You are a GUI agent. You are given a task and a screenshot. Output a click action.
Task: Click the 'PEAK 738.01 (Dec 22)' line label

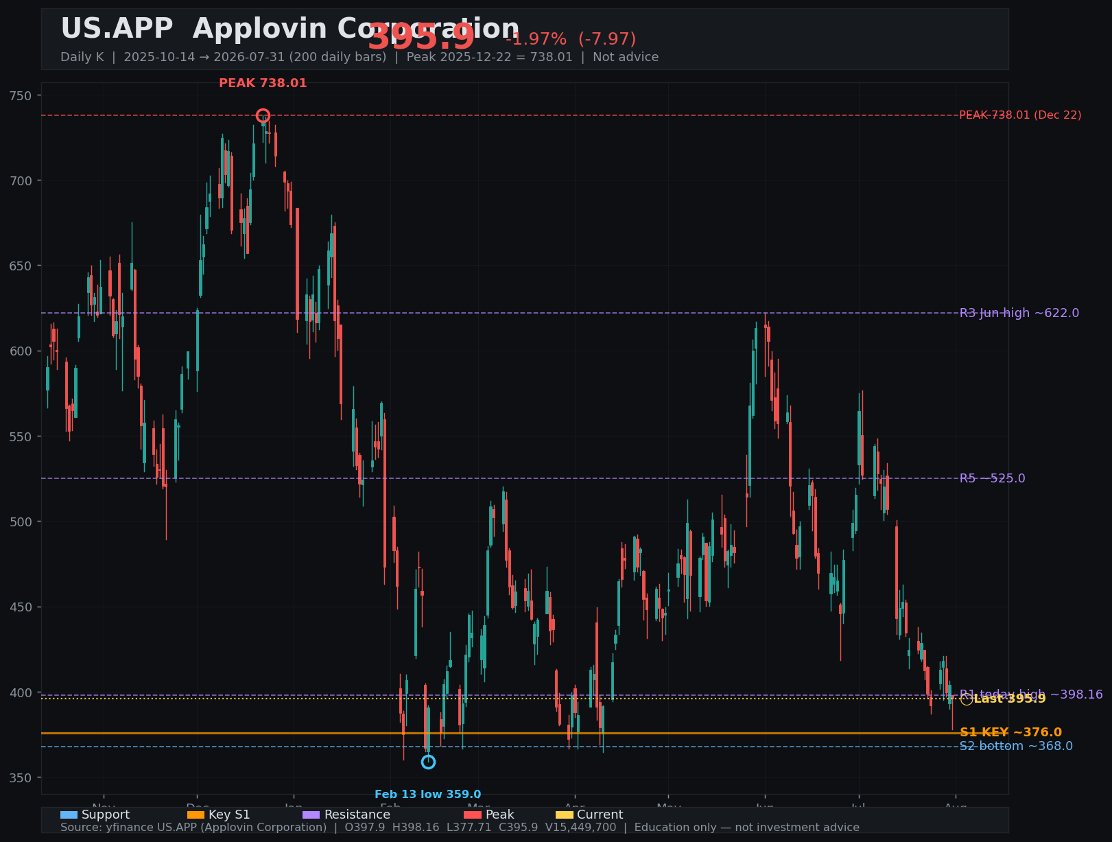1020,115
